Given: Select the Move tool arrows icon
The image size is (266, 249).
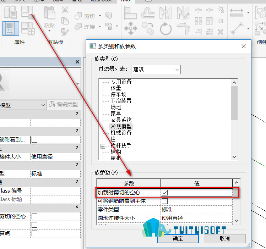Looking at the screenshot, I should tap(130, 28).
